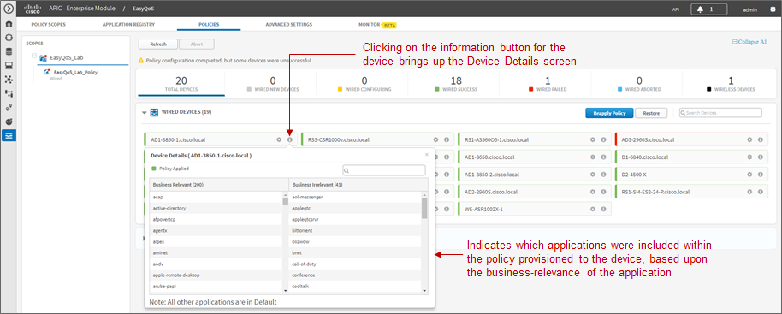The height and width of the screenshot is (314, 782).
Task: Open info icon for AD3-2960S.cisco.local
Action: tap(760, 139)
